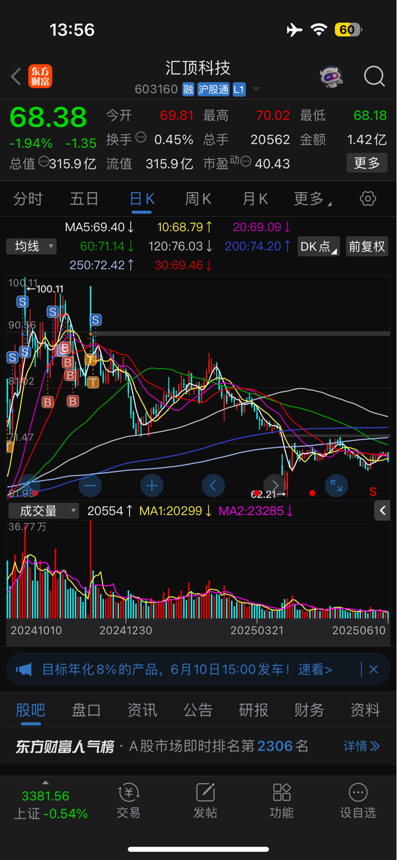Image resolution: width=397 pixels, height=860 pixels.
Task: Tap the megaphone announcement icon
Action: [24, 670]
